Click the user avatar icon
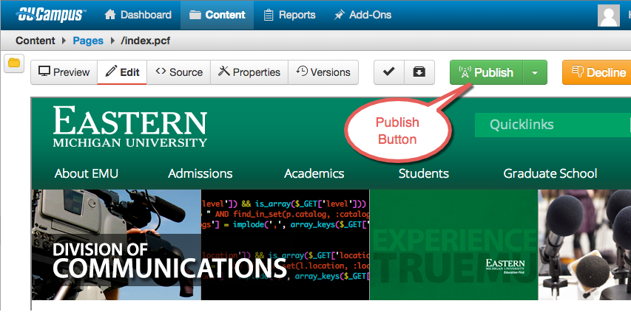The image size is (631, 312). coord(609,15)
